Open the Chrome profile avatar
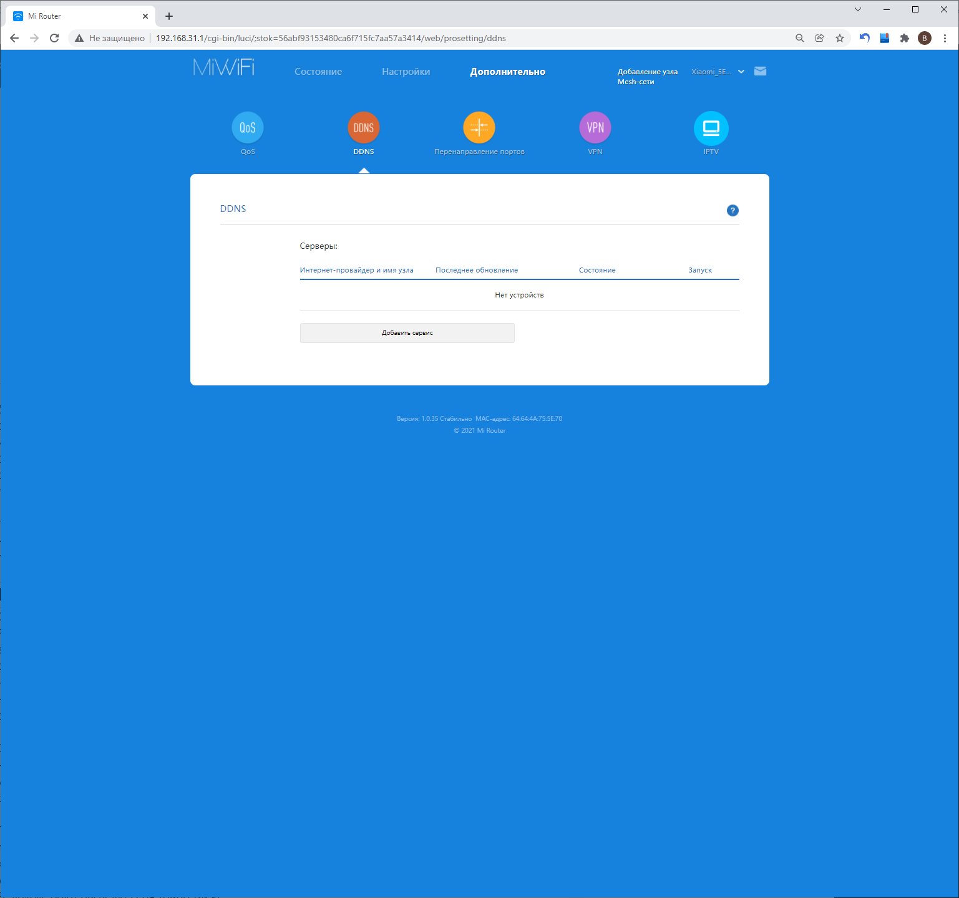 coord(925,38)
